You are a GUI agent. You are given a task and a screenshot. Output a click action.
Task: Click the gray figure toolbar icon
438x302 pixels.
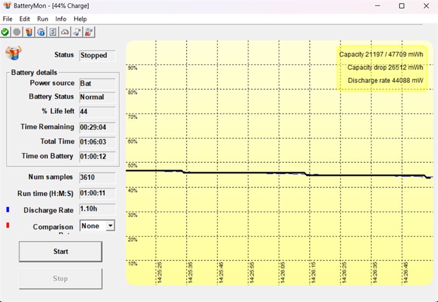pyautogui.click(x=77, y=32)
